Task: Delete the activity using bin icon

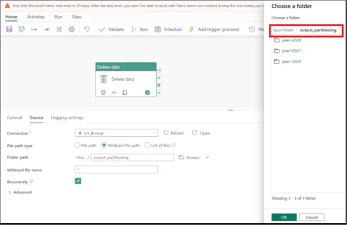Action: (x=103, y=93)
